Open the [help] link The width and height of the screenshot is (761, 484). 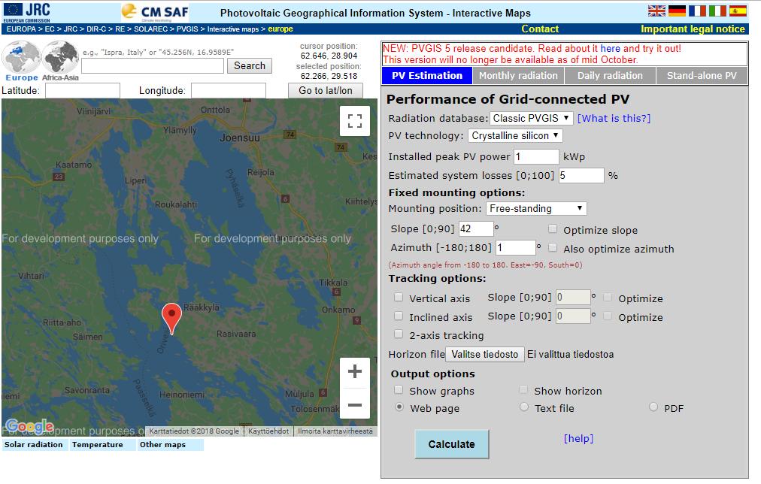pyautogui.click(x=578, y=438)
